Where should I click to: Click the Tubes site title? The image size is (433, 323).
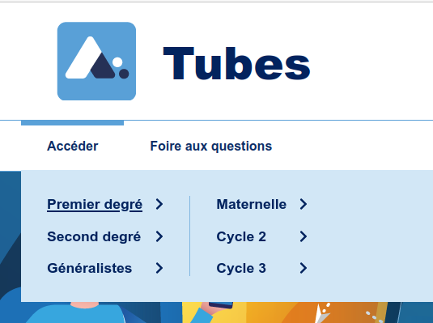[x=237, y=64]
